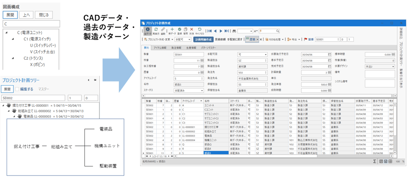Click the 閉じる button in 図面構成

tap(44, 15)
